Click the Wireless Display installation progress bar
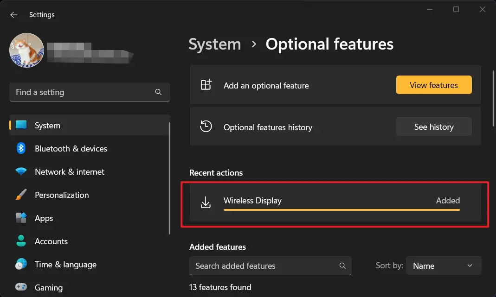This screenshot has height=297, width=496. (341, 210)
